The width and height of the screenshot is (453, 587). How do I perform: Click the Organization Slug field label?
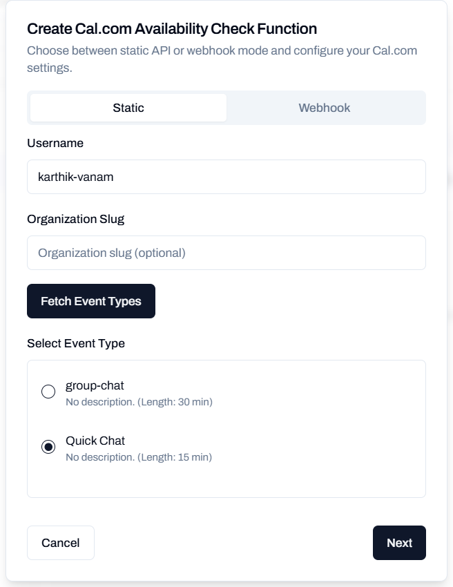(75, 219)
